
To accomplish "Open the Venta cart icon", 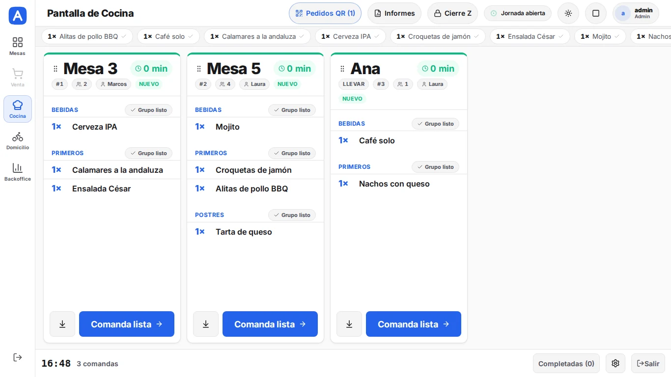I will (x=18, y=78).
